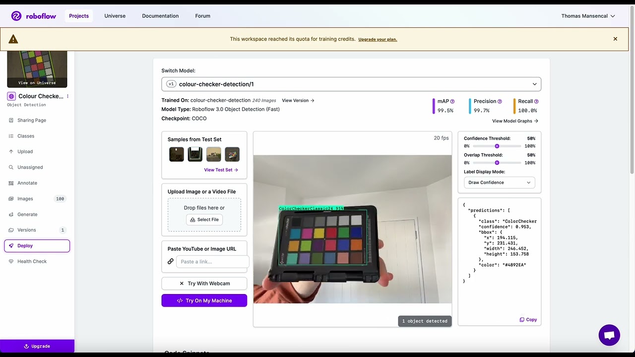Click the Unassigned search icon
The height and width of the screenshot is (357, 635).
coord(11,167)
